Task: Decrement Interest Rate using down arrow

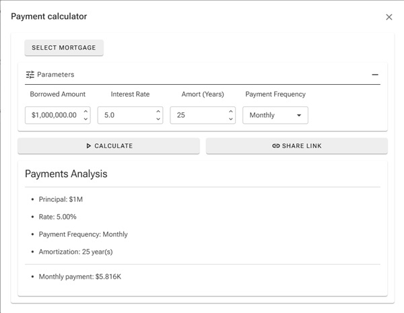Action: [x=158, y=119]
